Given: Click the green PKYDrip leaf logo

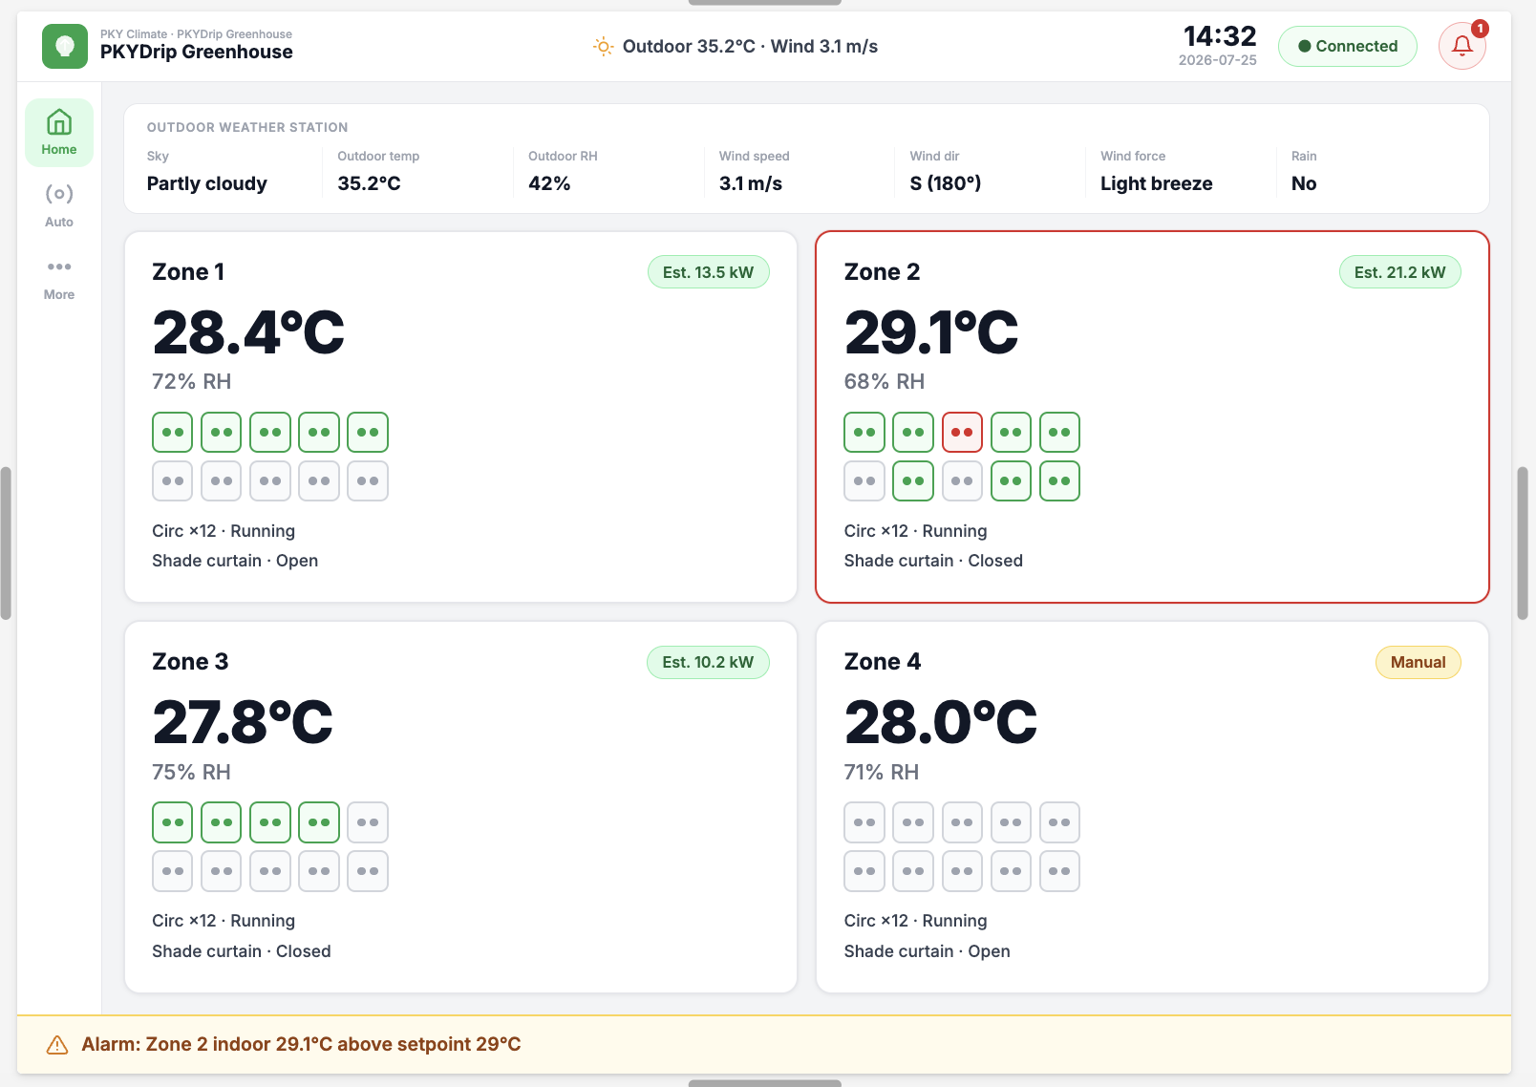Looking at the screenshot, I should (65, 46).
